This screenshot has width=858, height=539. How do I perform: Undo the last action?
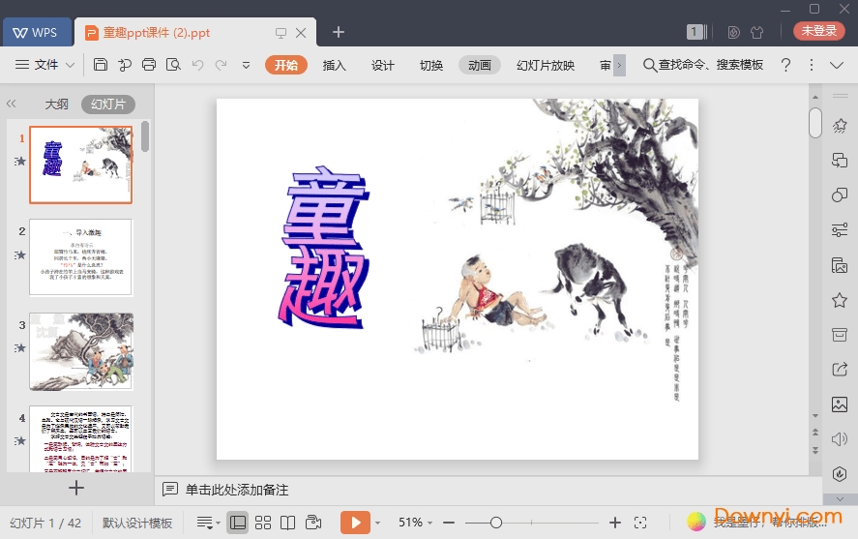[x=197, y=65]
